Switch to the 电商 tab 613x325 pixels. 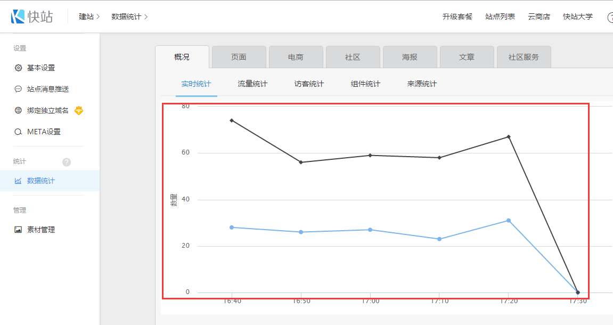(296, 57)
